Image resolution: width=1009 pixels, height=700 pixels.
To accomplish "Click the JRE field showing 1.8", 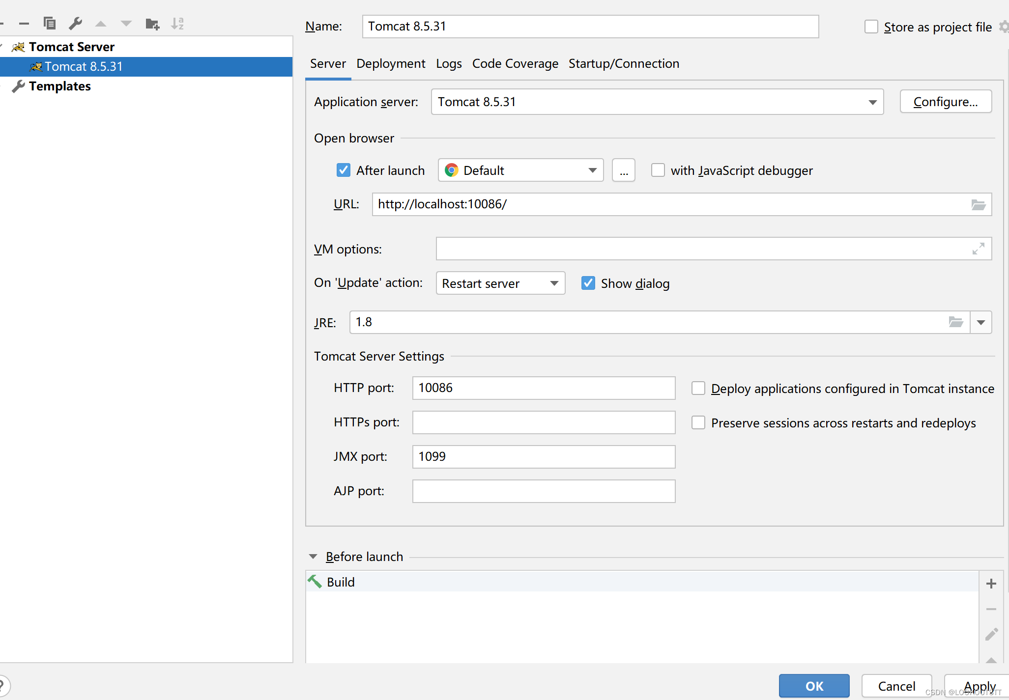I will pyautogui.click(x=660, y=322).
